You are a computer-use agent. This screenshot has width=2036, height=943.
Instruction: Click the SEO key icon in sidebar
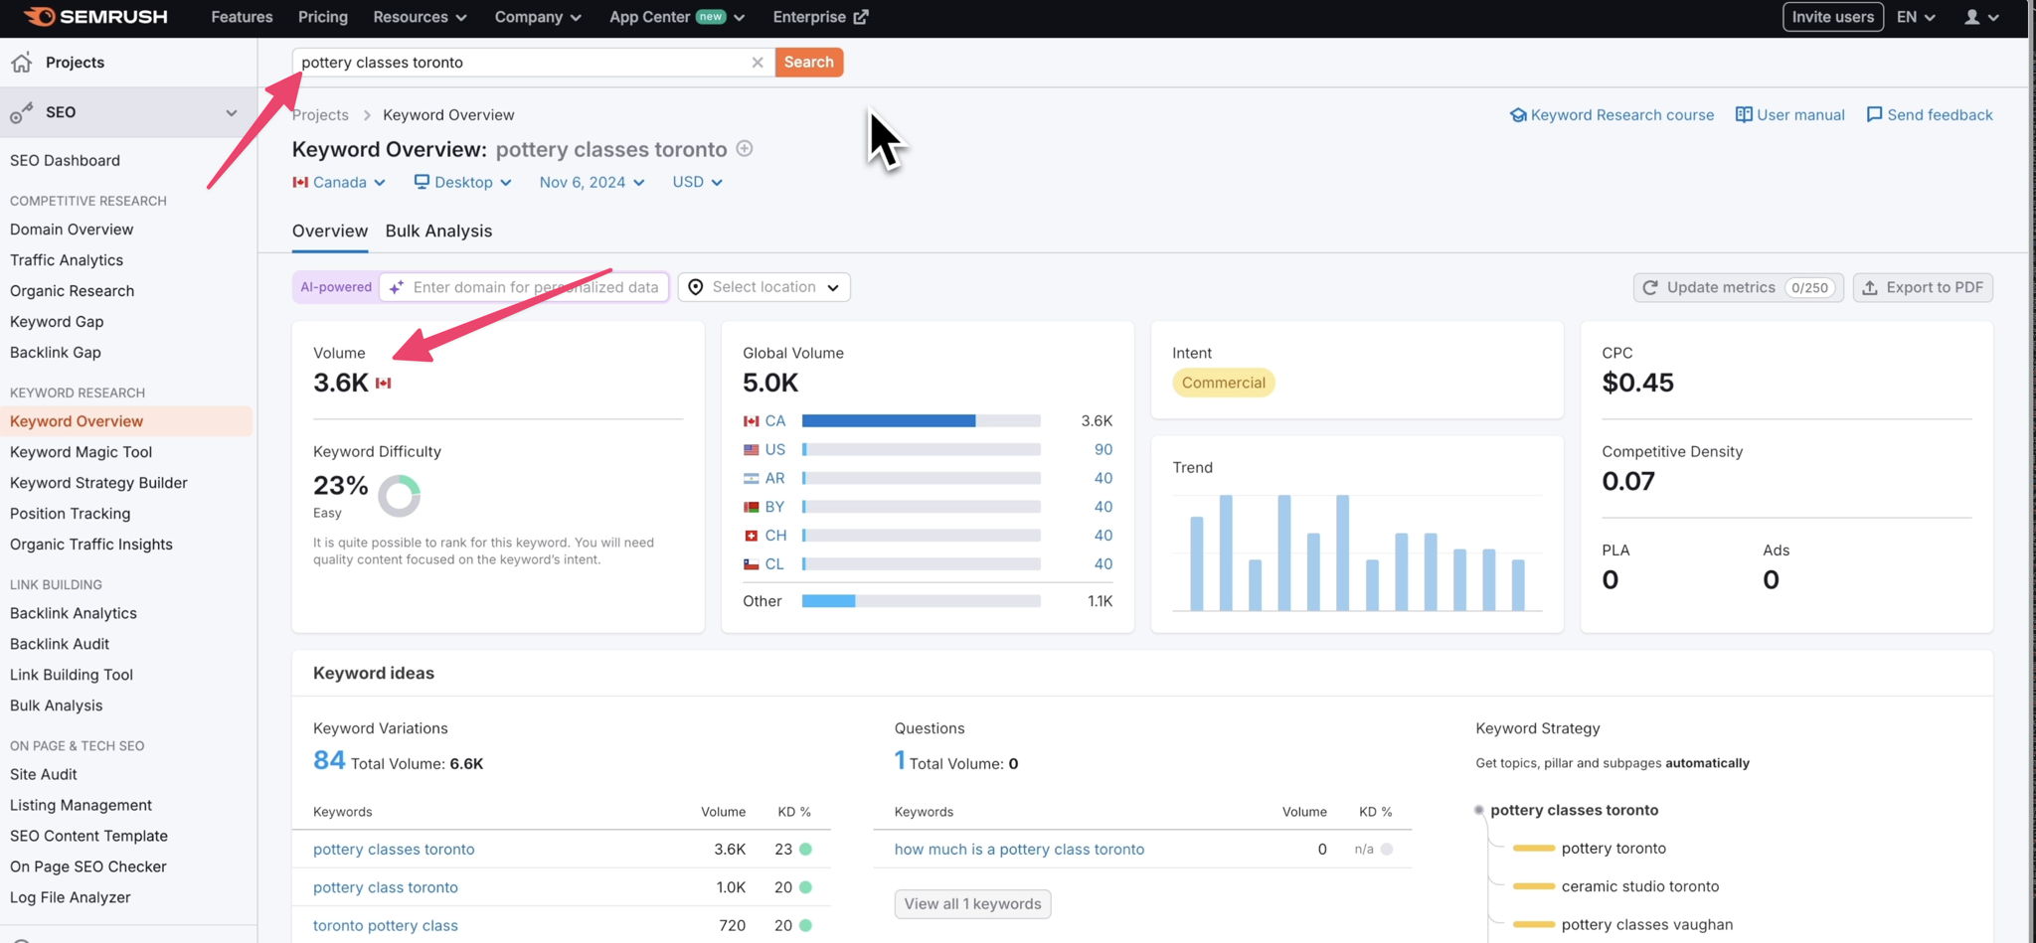click(21, 113)
